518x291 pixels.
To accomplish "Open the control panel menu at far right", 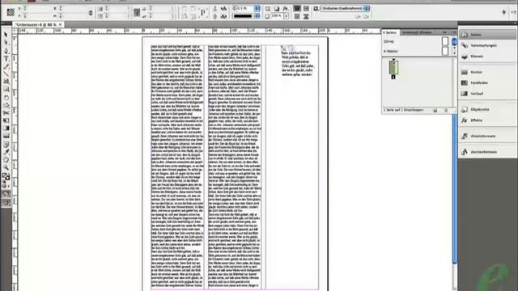I will click(x=514, y=12).
